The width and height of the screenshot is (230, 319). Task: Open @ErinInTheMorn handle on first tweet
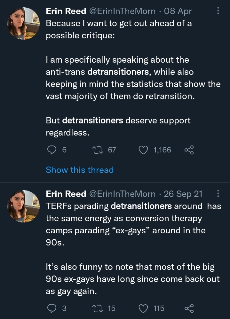[122, 11]
